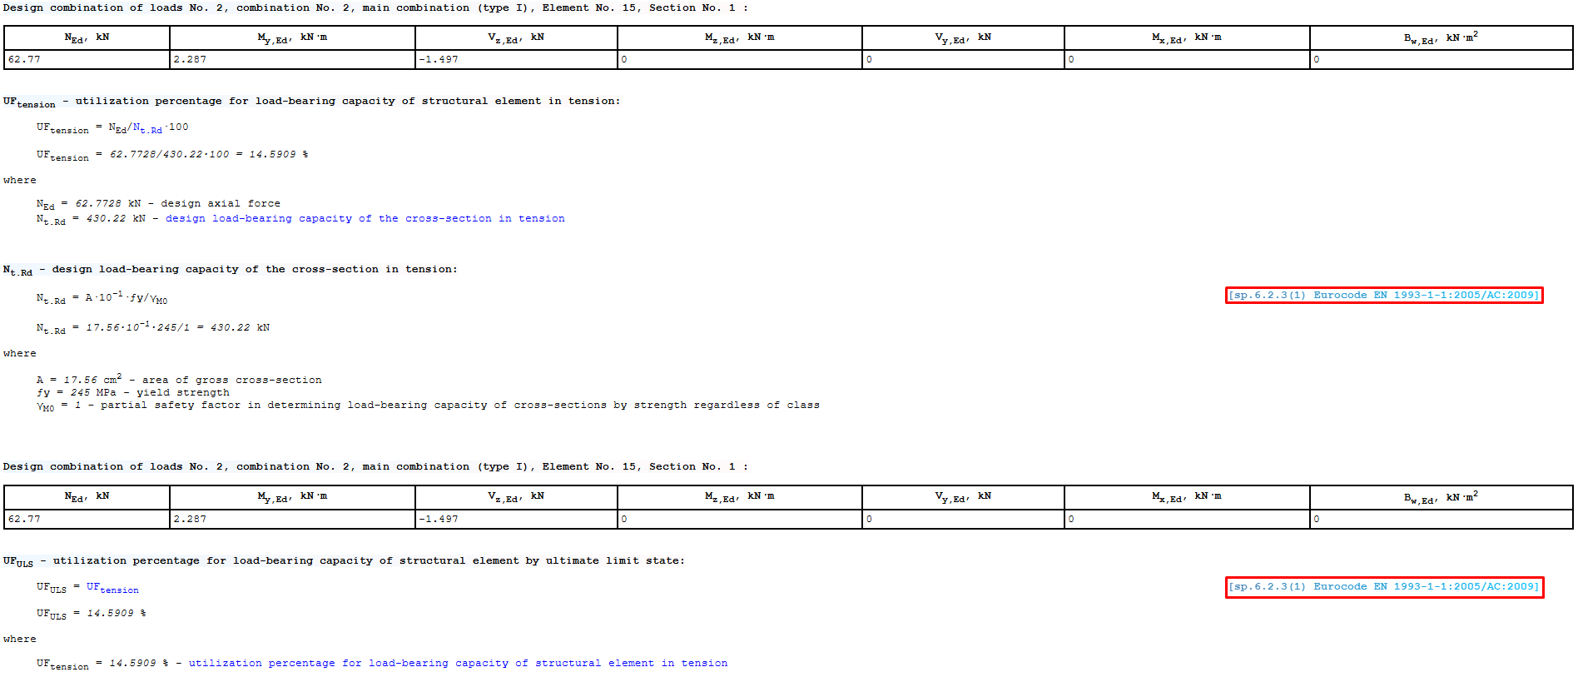The image size is (1578, 682).
Task: Follow 'utilization percentage for load-bearing capacity' link at bottom
Action: pyautogui.click(x=458, y=664)
